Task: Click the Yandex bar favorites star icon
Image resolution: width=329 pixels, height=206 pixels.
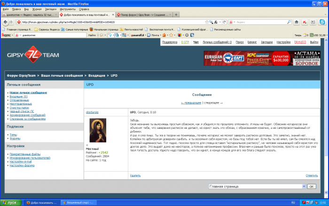Action: [x=171, y=35]
